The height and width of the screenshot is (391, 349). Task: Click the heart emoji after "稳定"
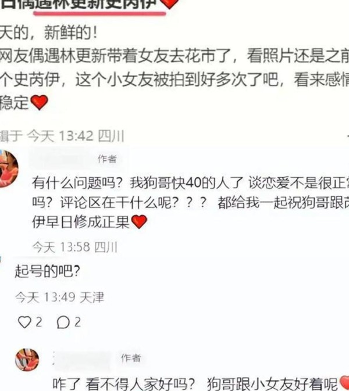click(x=39, y=102)
